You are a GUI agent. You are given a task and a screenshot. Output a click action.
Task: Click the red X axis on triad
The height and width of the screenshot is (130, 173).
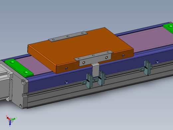tap(8, 118)
